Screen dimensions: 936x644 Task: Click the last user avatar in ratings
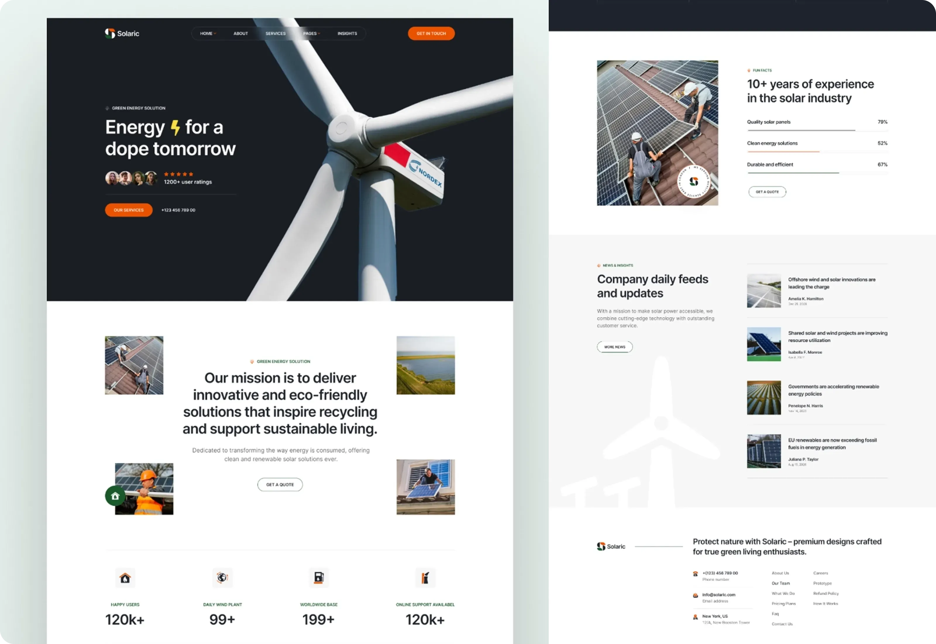[x=151, y=178]
